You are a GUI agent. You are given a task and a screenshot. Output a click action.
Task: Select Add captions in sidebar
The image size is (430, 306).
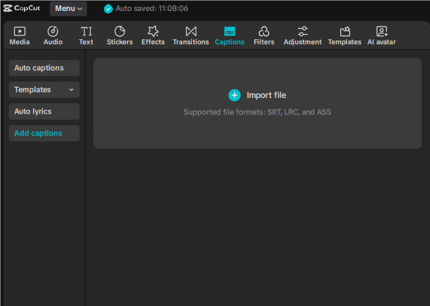(x=44, y=133)
